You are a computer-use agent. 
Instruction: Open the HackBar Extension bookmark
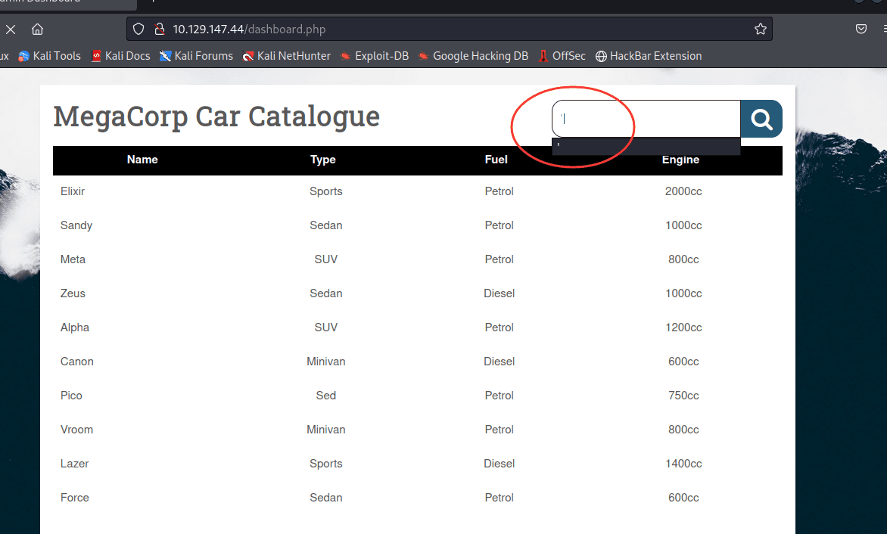click(649, 56)
